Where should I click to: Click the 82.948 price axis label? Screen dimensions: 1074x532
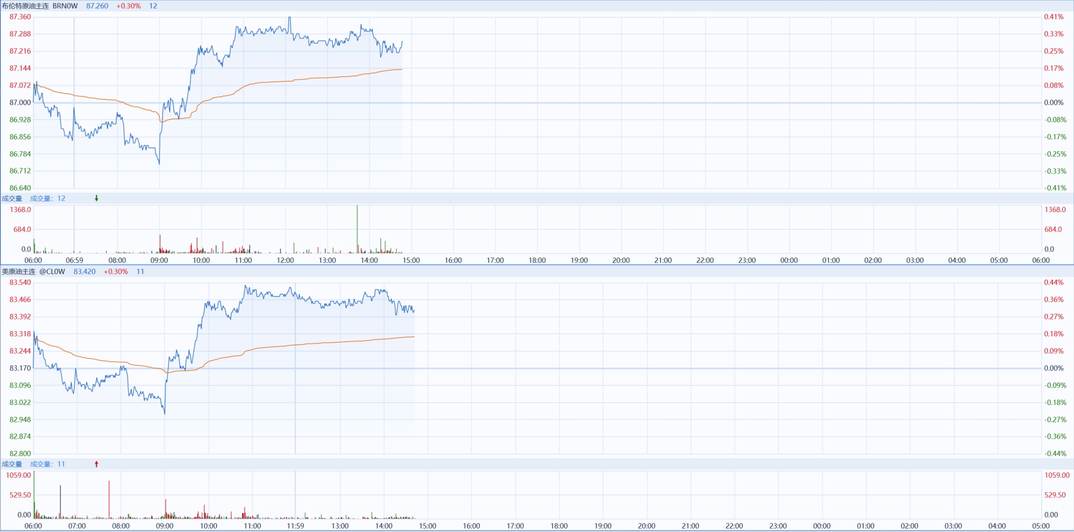coord(20,420)
